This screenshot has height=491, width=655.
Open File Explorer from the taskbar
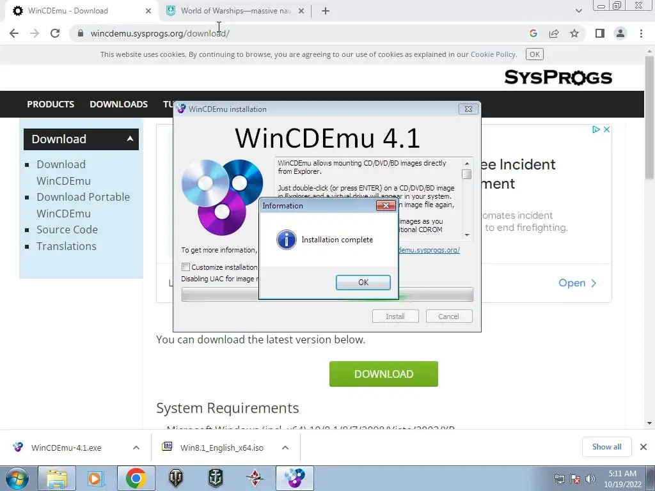pos(57,478)
